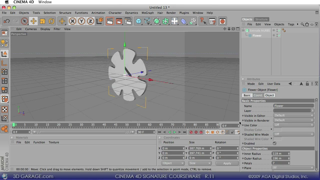Click the Petals stepper arrows
Screen dimensions: 320x180
[x=289, y=163]
